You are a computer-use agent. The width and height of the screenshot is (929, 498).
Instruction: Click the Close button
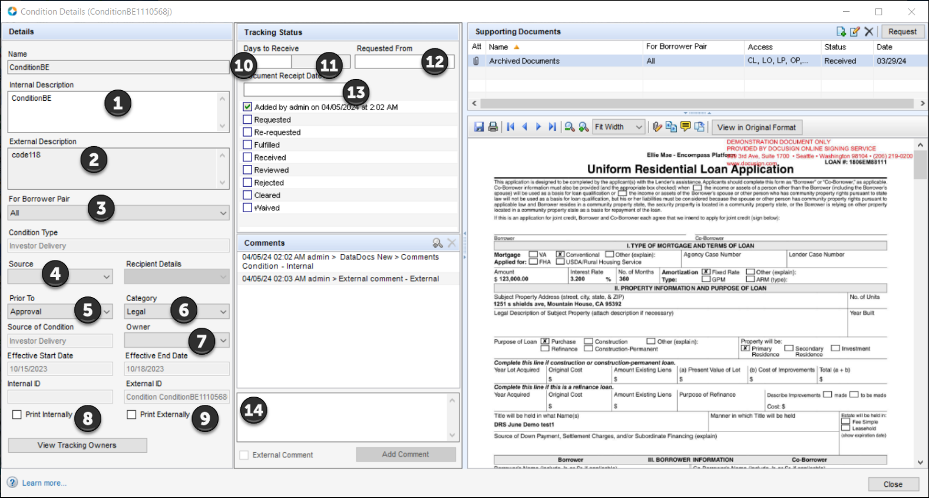pos(893,484)
